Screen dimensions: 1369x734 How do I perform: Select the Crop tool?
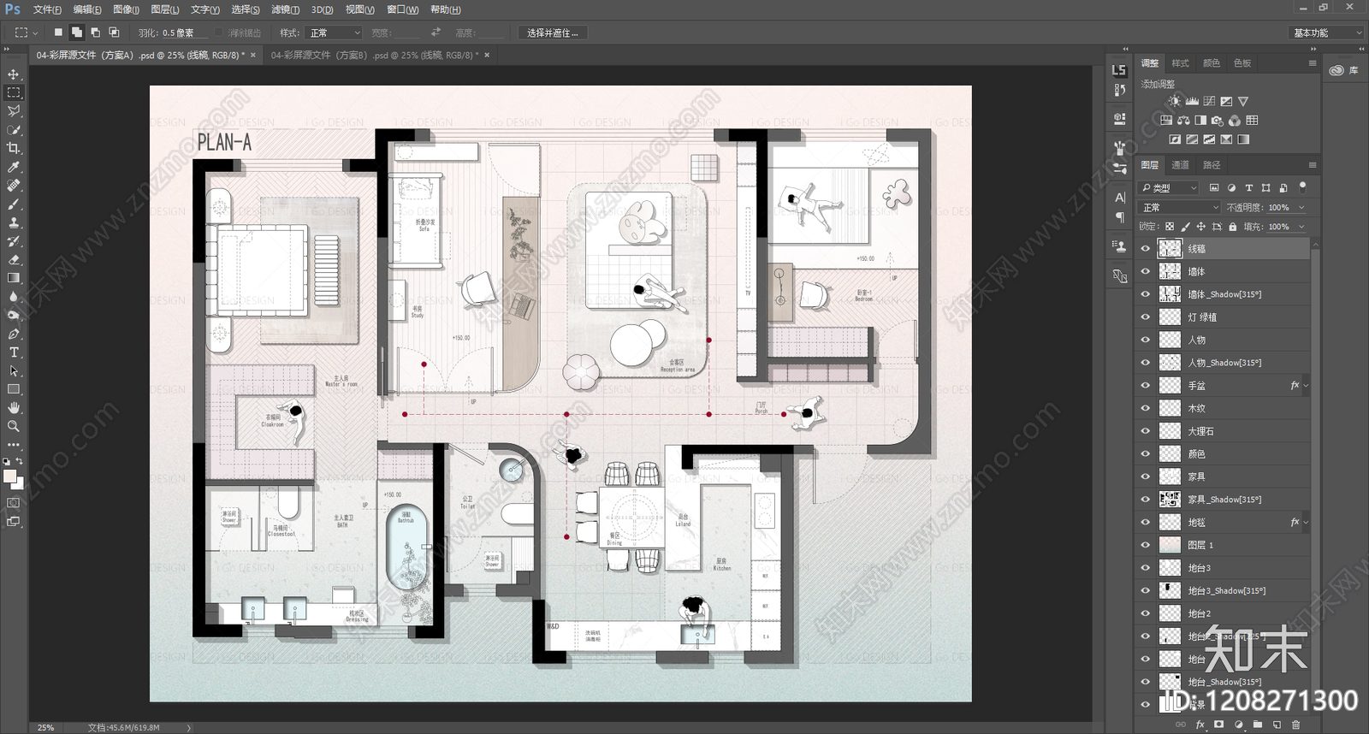coord(14,149)
